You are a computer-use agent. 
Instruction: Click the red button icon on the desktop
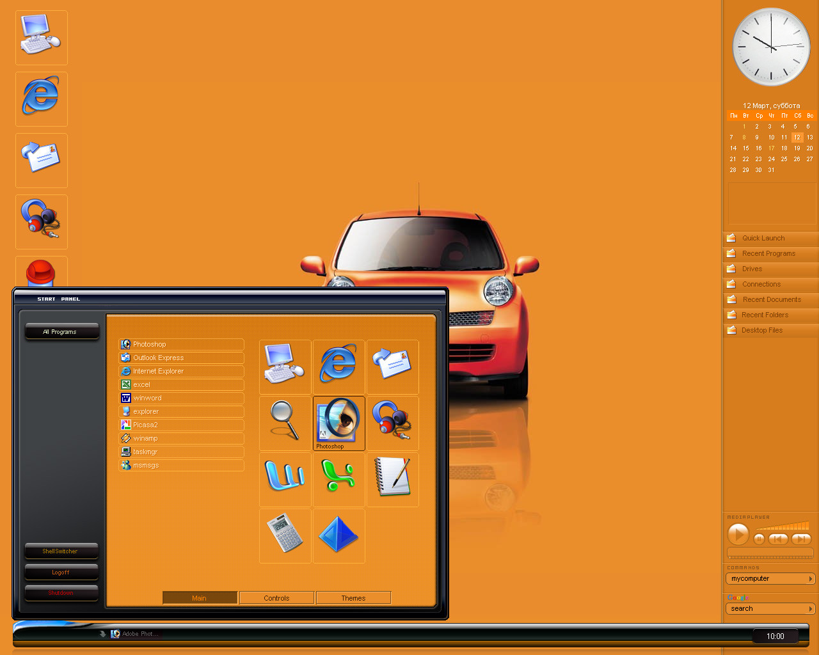pos(41,272)
